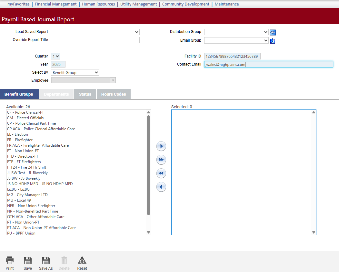The height and width of the screenshot is (272, 339).
Task: View distribution group with eye icon
Action: pyautogui.click(x=273, y=32)
